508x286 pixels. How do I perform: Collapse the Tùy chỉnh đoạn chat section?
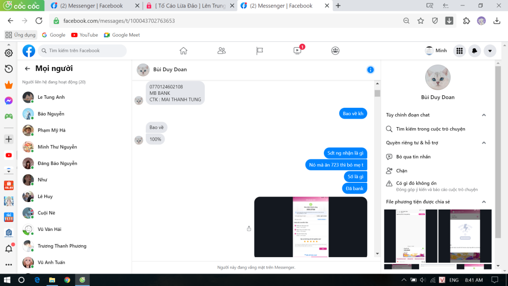coord(484,115)
